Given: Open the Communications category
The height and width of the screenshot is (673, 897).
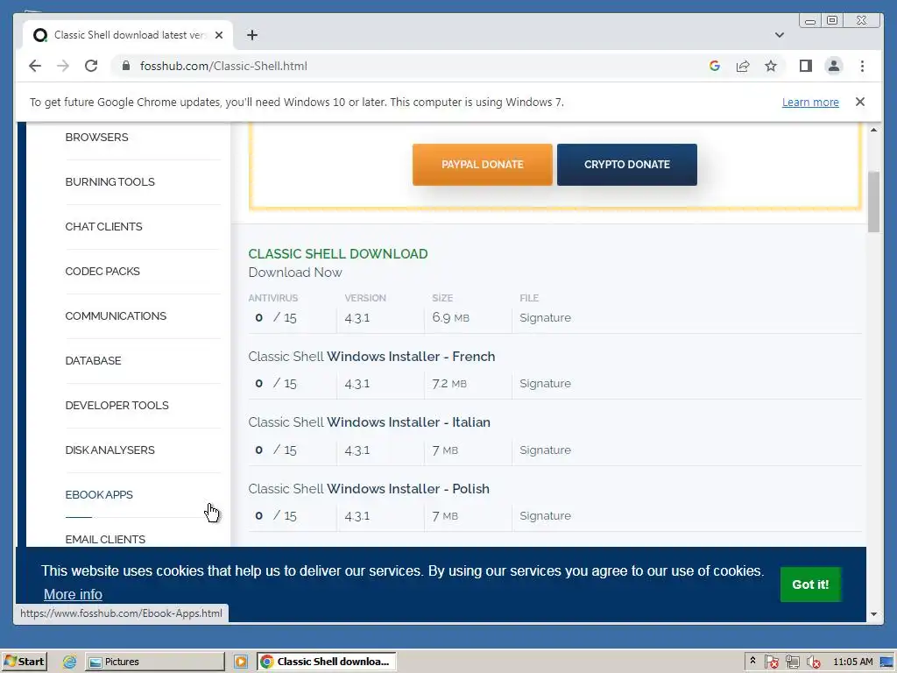Looking at the screenshot, I should coord(116,315).
